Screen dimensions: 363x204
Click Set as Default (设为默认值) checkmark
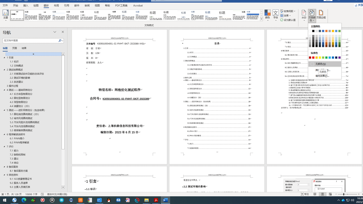tap(282, 20)
